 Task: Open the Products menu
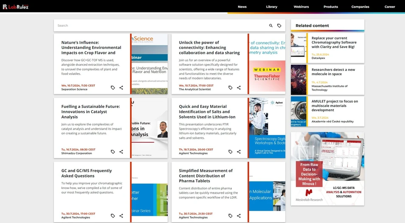pos(331,7)
